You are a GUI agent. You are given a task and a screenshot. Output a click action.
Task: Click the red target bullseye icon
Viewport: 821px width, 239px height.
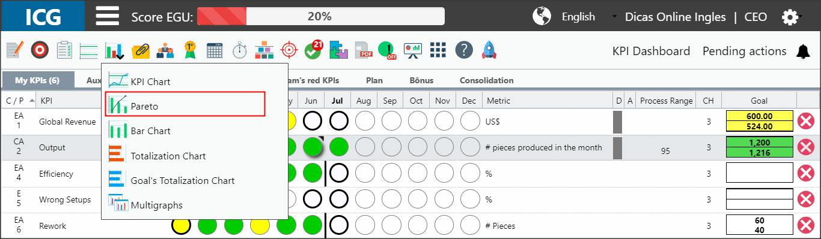39,50
